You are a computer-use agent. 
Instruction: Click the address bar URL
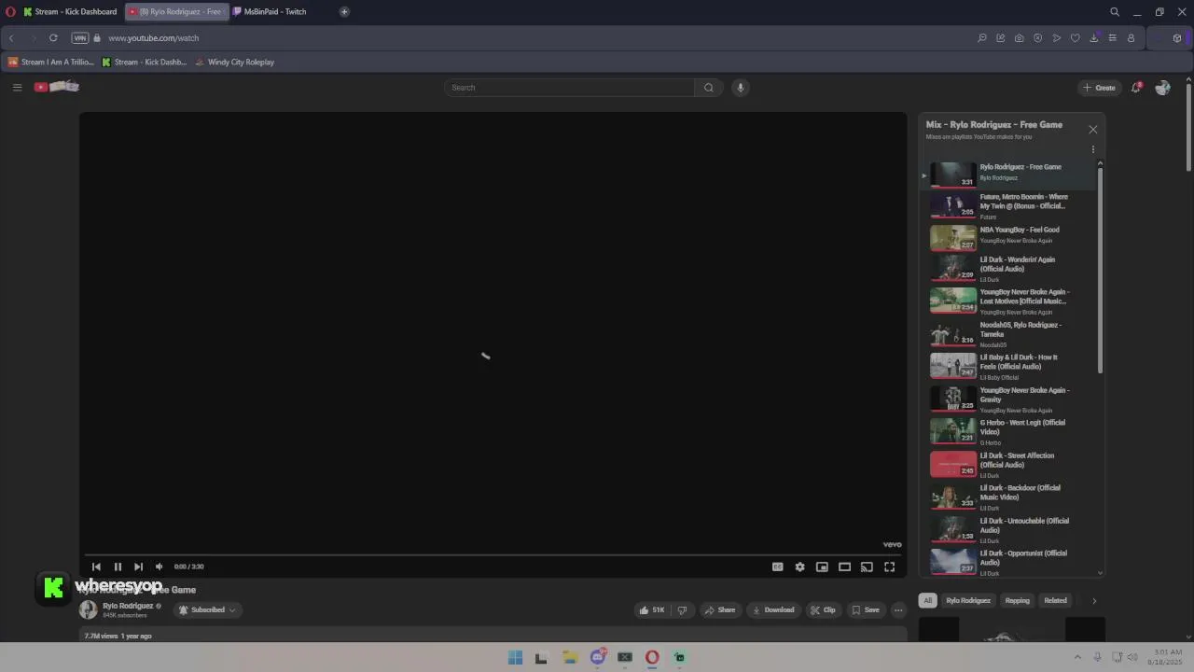pyautogui.click(x=153, y=38)
